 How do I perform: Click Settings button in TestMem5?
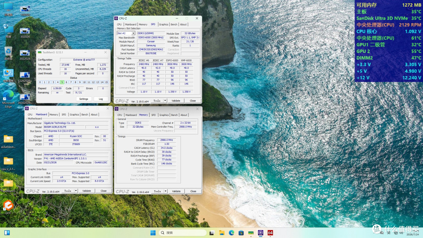click(x=84, y=99)
